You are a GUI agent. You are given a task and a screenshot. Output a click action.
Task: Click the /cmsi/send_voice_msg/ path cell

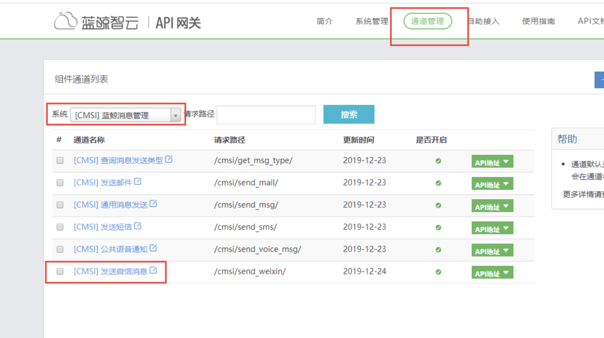257,249
